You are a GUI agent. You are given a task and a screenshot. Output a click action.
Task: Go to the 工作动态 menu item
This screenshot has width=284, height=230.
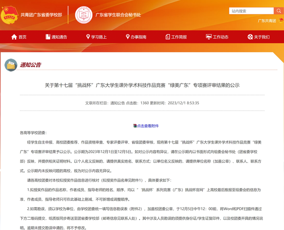pos(221,37)
